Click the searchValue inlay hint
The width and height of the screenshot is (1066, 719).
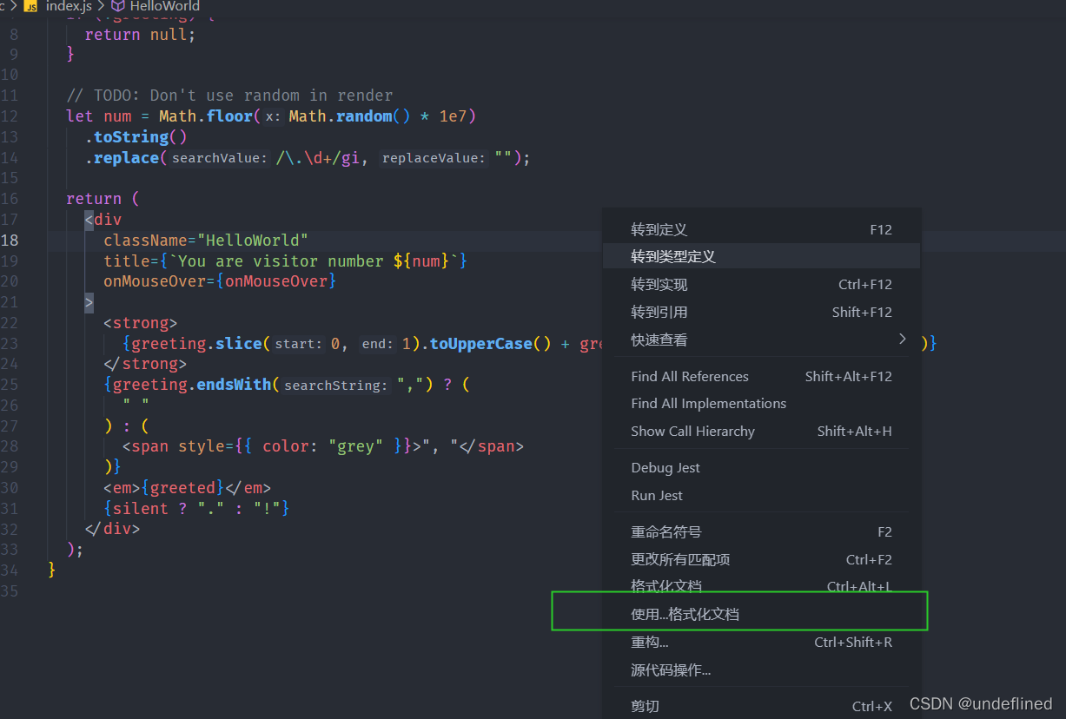(x=221, y=158)
